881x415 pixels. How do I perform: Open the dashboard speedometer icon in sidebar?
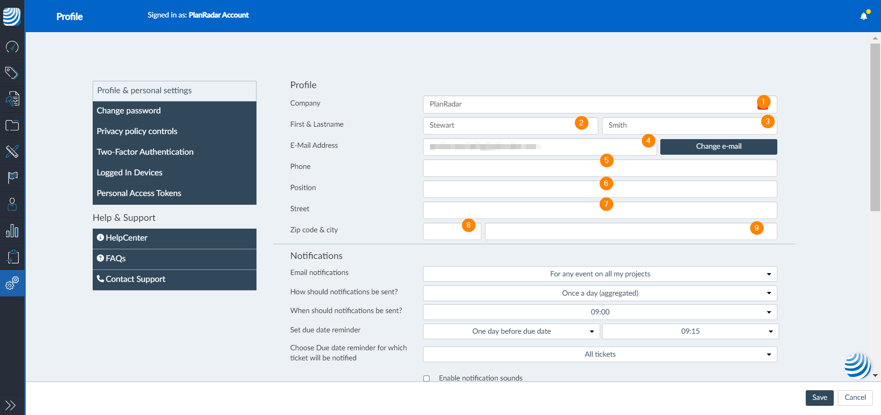click(x=12, y=47)
